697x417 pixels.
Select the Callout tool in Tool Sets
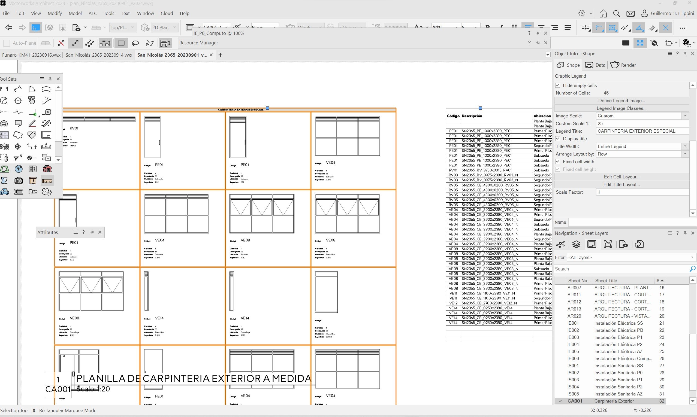[18, 123]
